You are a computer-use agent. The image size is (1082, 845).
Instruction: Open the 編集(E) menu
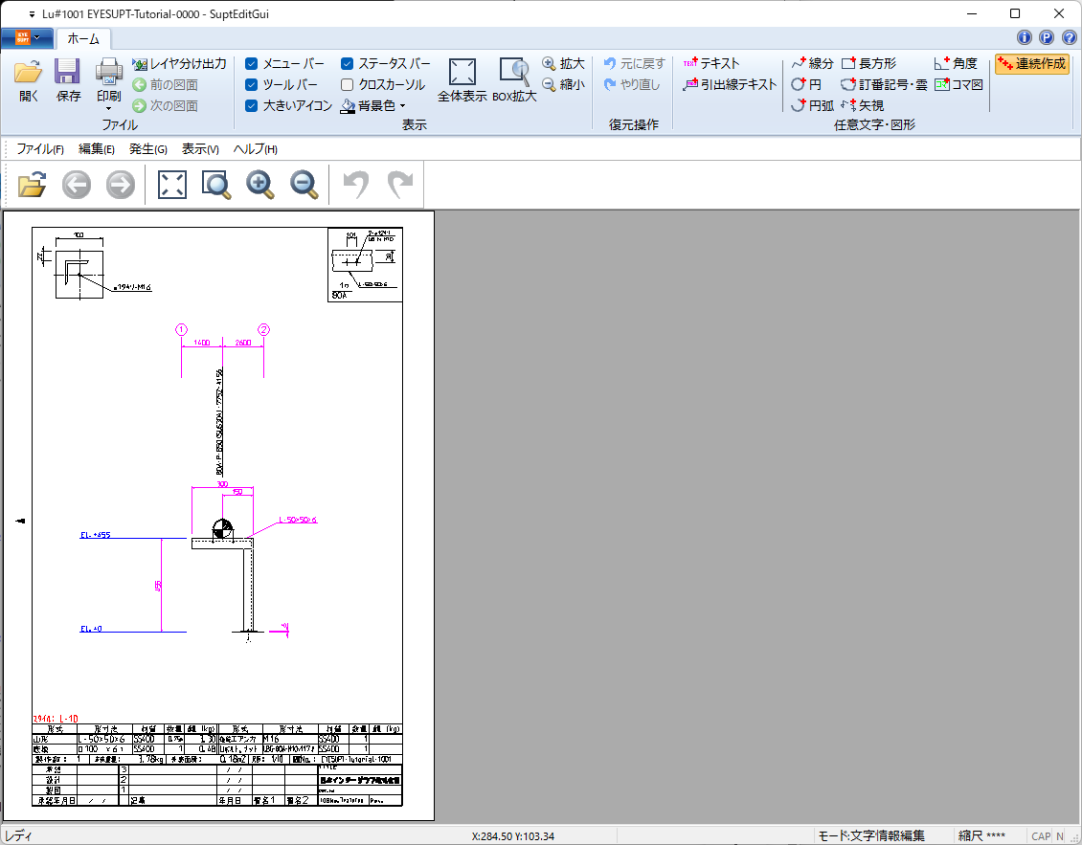click(96, 149)
